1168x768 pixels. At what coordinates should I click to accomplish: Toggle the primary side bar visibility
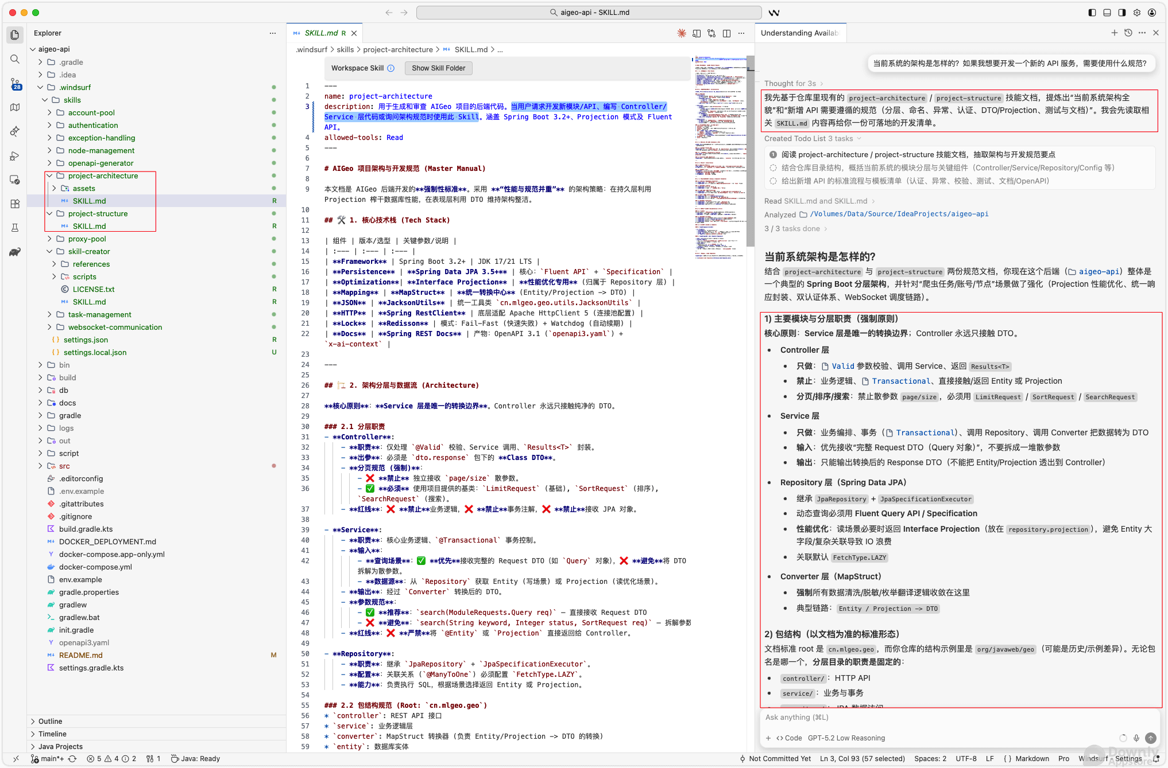(x=1092, y=12)
